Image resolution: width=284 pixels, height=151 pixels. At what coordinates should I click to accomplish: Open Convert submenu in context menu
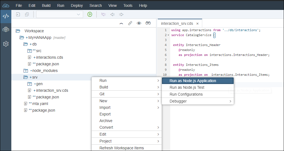click(127, 127)
